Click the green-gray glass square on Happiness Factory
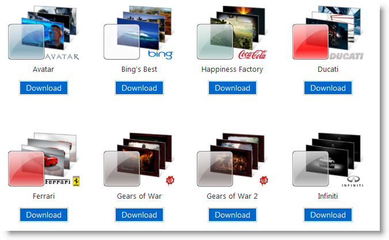Image resolution: width=389 pixels, height=240 pixels. tap(215, 42)
